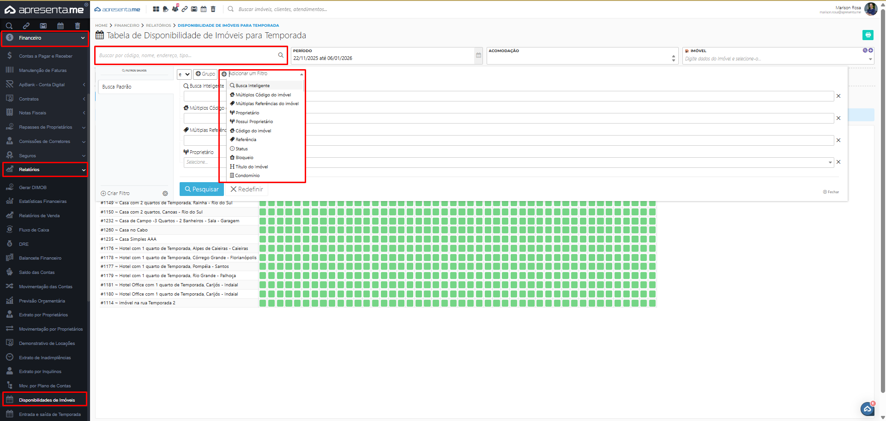Click the trash icon in top toolbar
This screenshot has height=421, width=886.
pyautogui.click(x=213, y=9)
